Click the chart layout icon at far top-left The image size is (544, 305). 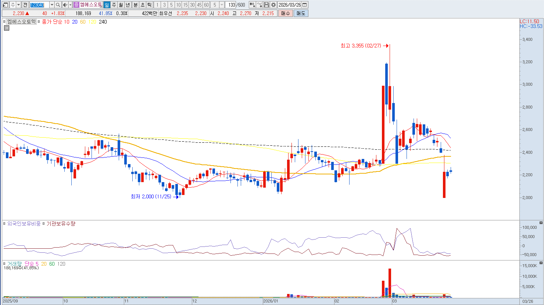[x=6, y=5]
